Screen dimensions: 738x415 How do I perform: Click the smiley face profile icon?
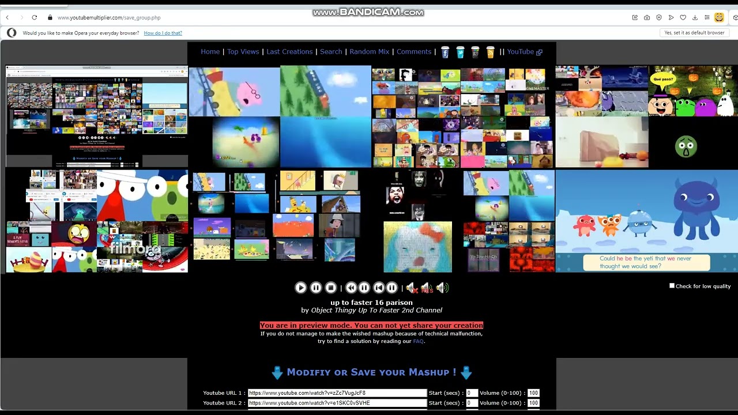click(x=719, y=17)
